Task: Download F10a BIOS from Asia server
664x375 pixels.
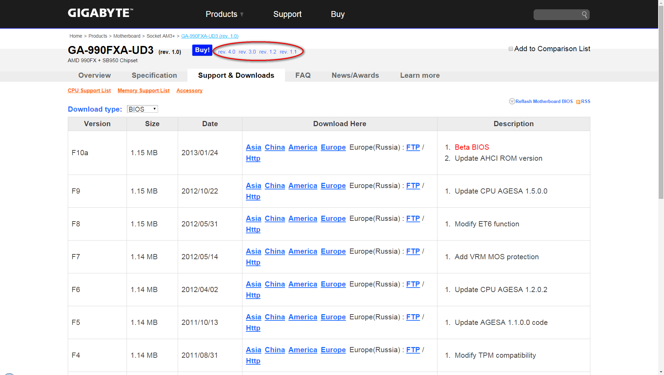Action: click(253, 147)
